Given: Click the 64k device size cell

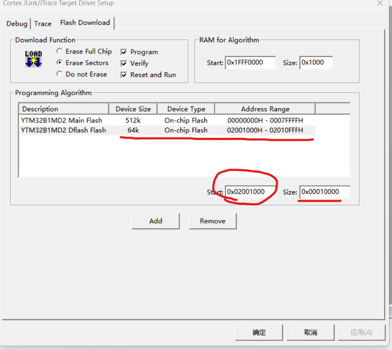Looking at the screenshot, I should coord(133,130).
